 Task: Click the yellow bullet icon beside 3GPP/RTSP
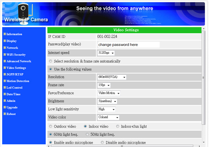(x=5, y=74)
